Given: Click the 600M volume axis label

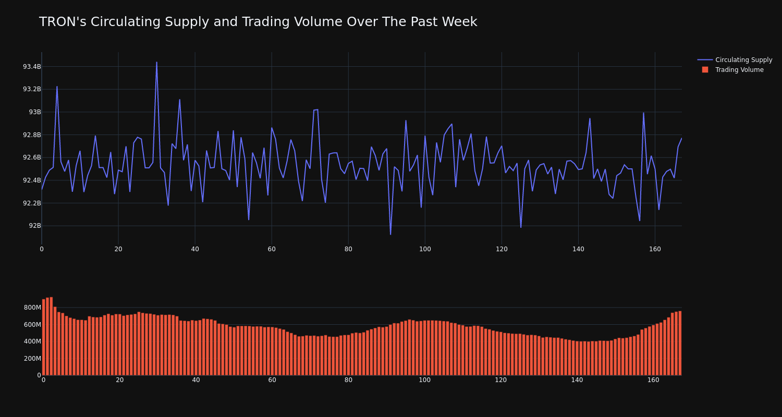Looking at the screenshot, I should coord(32,325).
